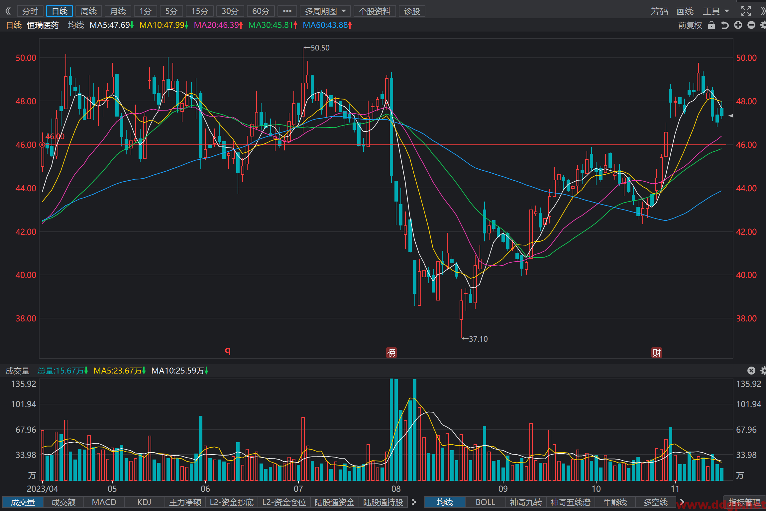Enter fullscreen with the expand icon
Image resolution: width=766 pixels, height=511 pixels.
tap(746, 11)
